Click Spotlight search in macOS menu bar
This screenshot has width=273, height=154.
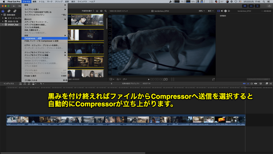click(264, 2)
